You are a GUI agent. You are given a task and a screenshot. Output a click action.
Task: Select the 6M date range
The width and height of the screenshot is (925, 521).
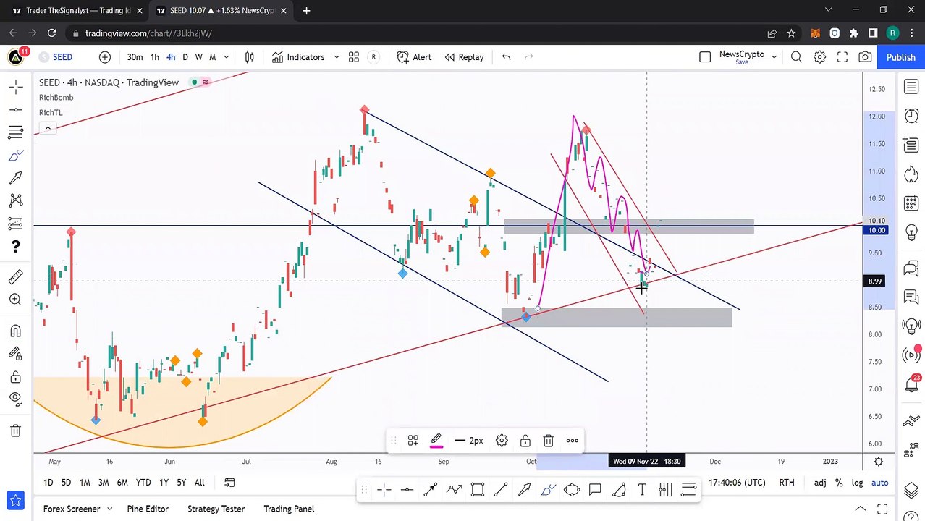click(x=122, y=483)
